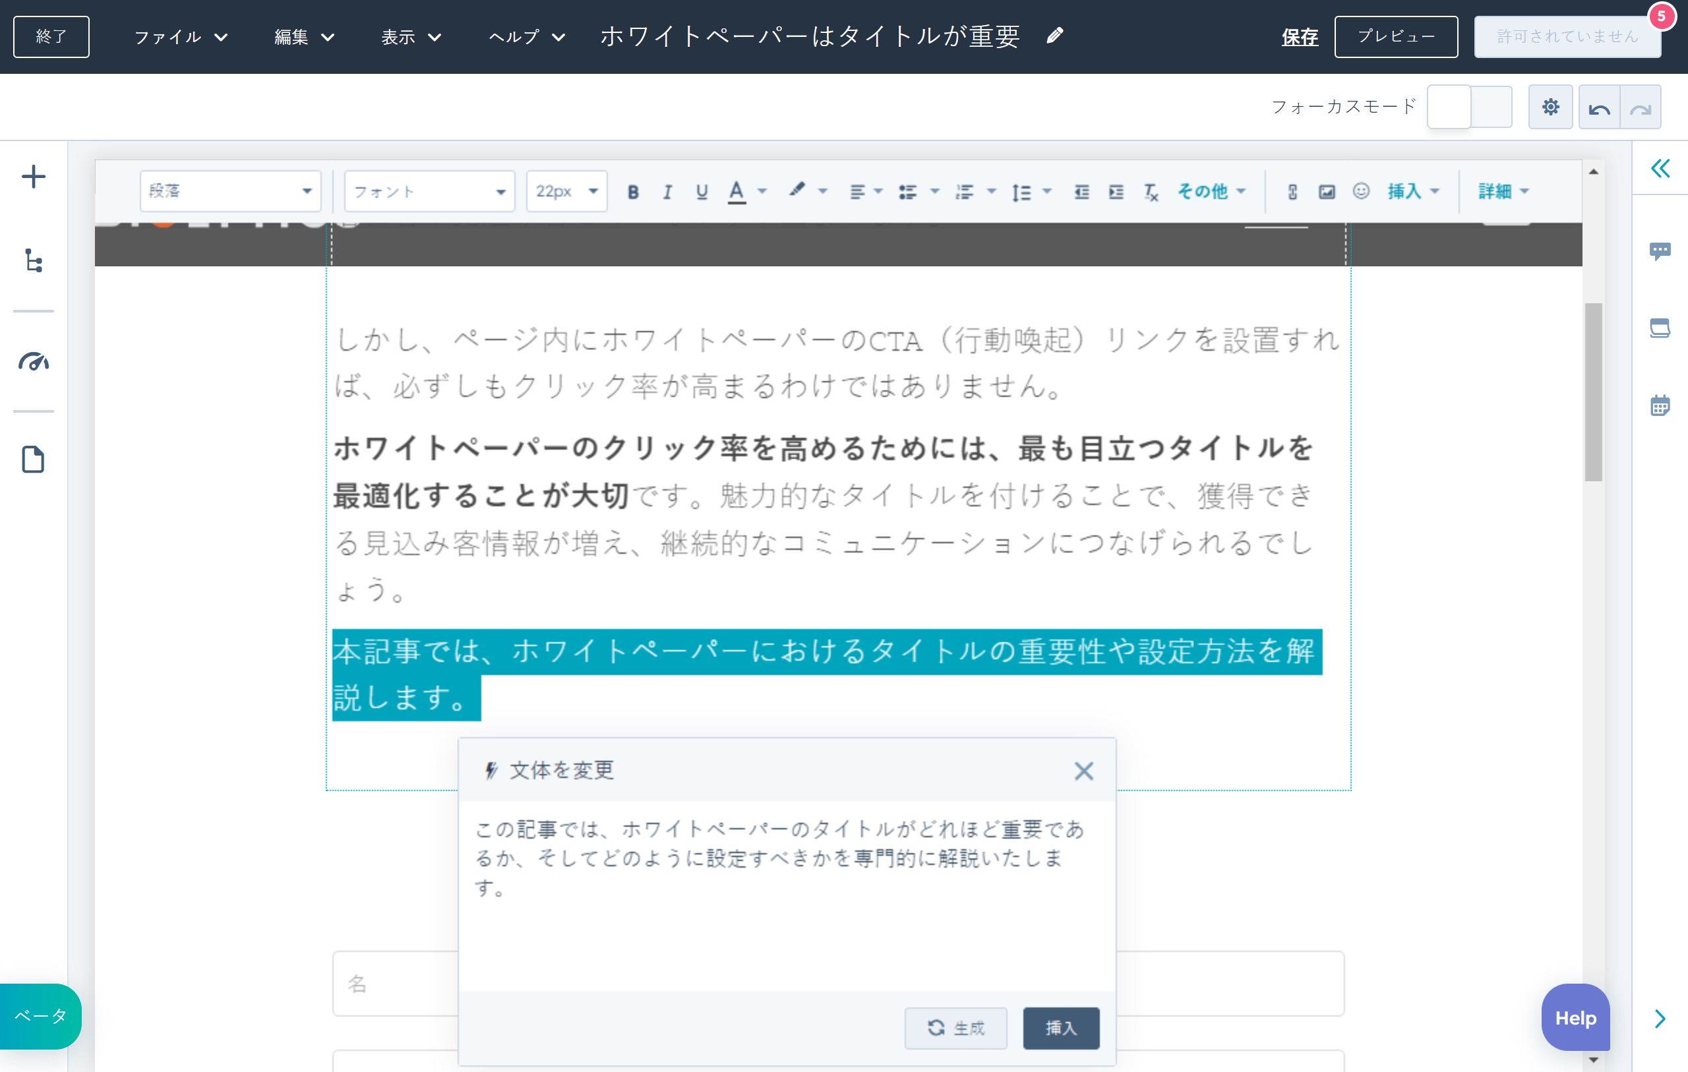
Task: Click the numbered list icon
Action: click(965, 191)
